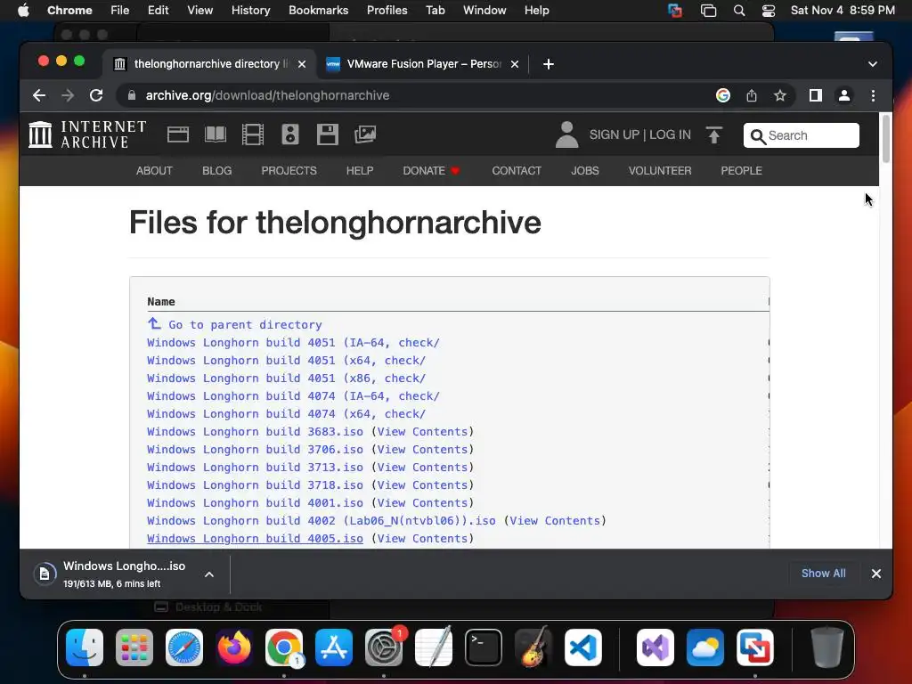Reload the page with refresh button
Image resolution: width=912 pixels, height=684 pixels.
(96, 95)
